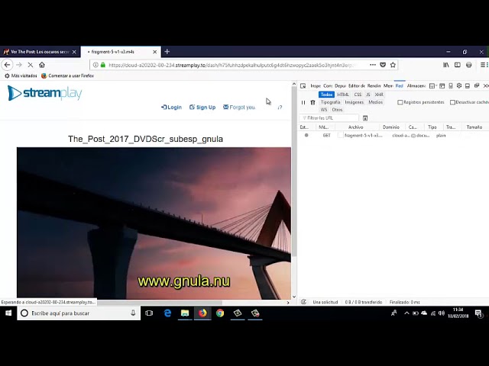Launch Google Chrome from taskbar
Image resolution: width=489 pixels, height=366 pixels.
pos(220,313)
